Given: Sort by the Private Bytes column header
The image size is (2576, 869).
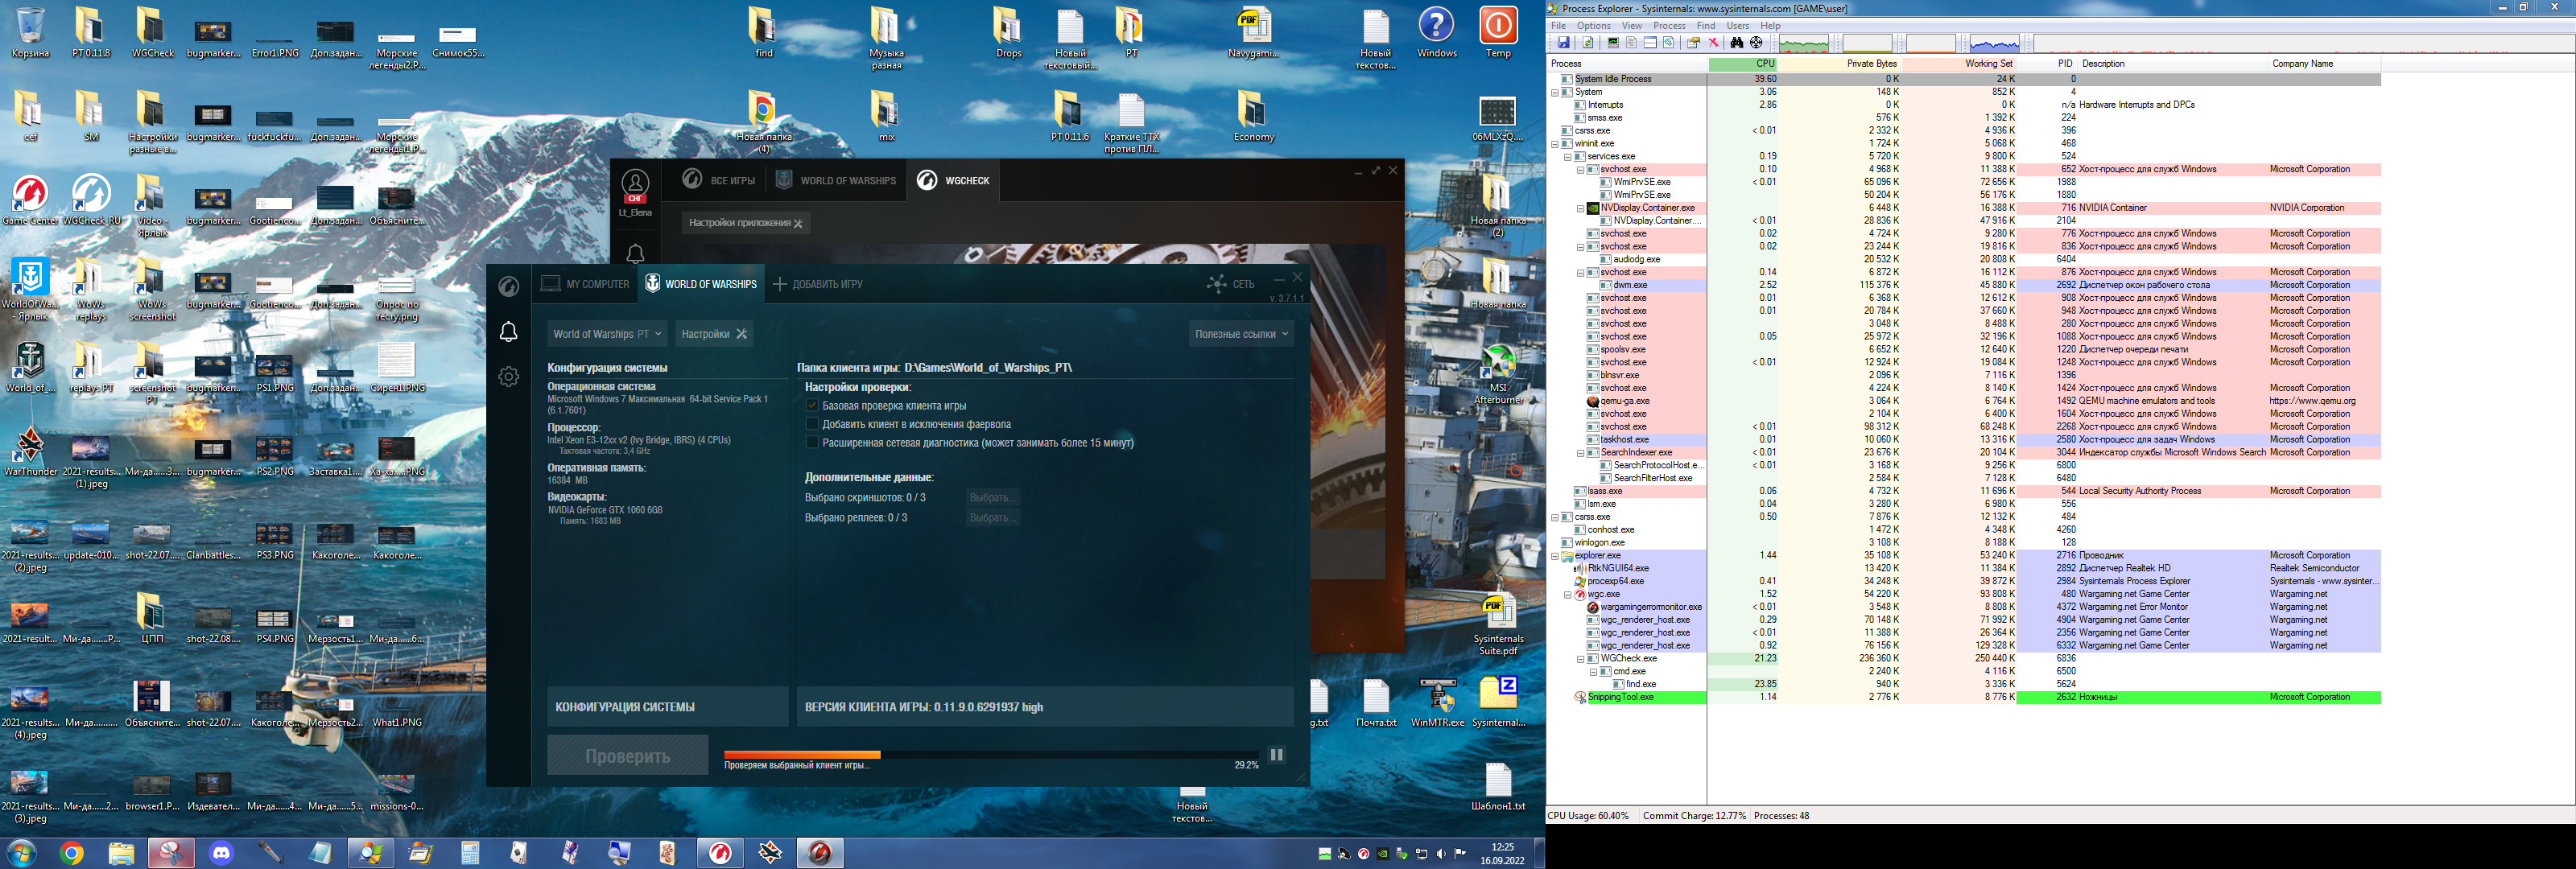Looking at the screenshot, I should (1839, 64).
